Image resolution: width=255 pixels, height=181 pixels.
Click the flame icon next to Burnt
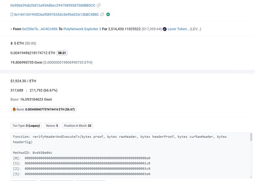pyautogui.click(x=14, y=109)
